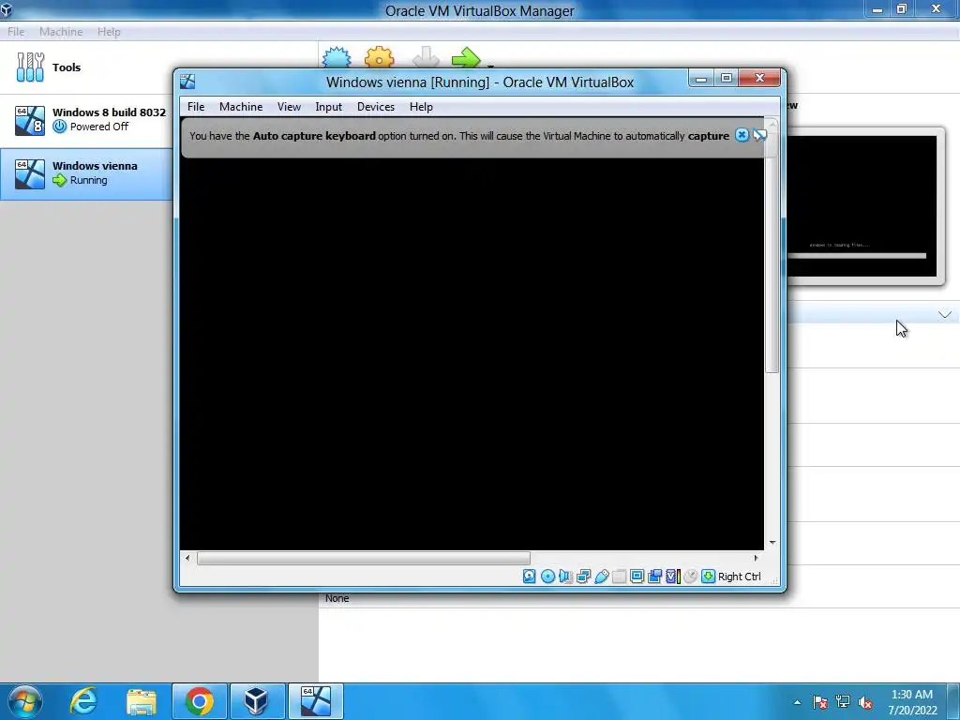Click the VM preview thumbnail in Manager
The image size is (960, 720).
[x=862, y=205]
